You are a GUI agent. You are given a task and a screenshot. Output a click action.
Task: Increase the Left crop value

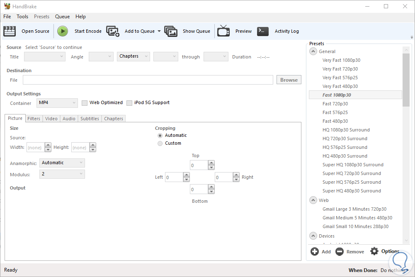coord(186,175)
